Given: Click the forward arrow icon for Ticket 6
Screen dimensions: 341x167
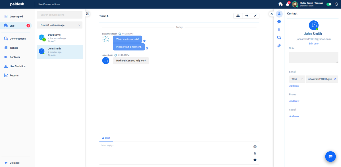Looking at the screenshot, I should click(247, 16).
